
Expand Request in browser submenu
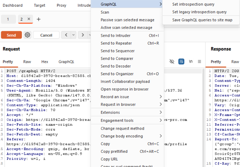(127, 104)
